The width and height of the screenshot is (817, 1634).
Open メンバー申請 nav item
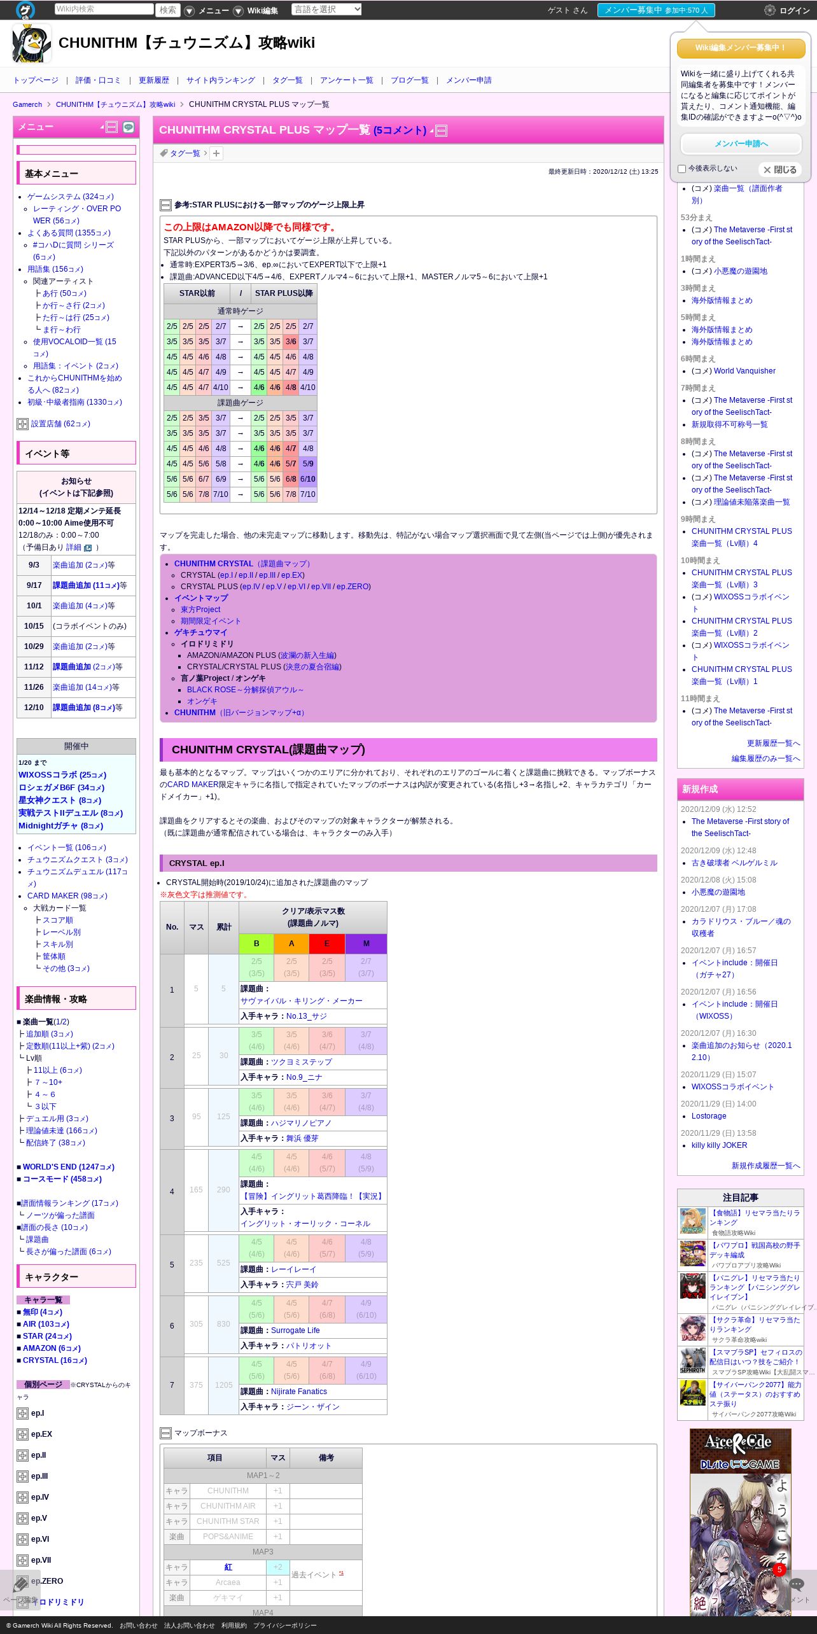click(468, 80)
